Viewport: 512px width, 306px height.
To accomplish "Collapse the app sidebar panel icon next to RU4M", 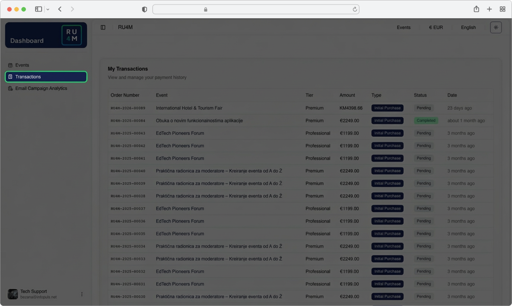I will (103, 27).
